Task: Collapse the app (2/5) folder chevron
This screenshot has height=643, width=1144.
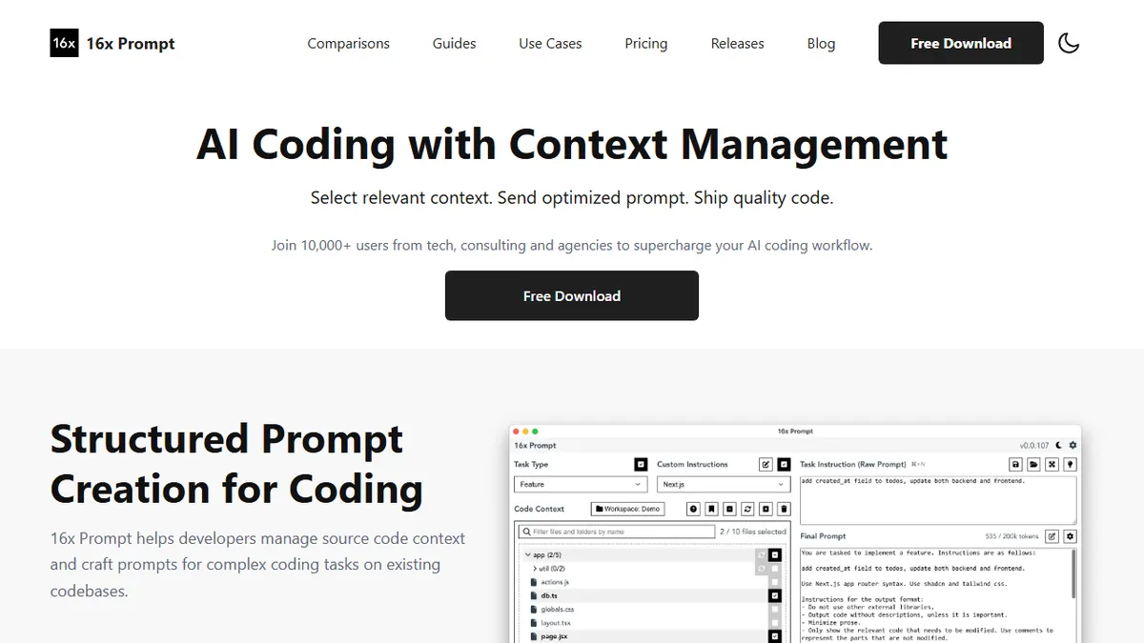Action: click(528, 554)
